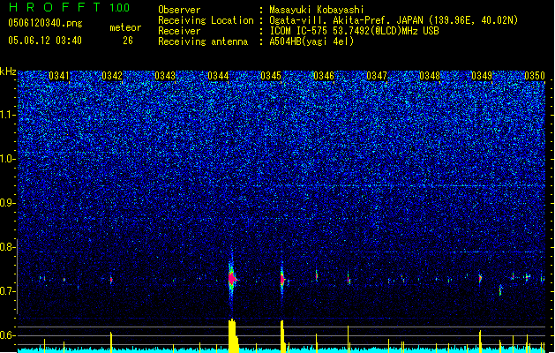Screen dimensions: 555x353
Task: Click the 0347 time marker
Action: coord(377,76)
